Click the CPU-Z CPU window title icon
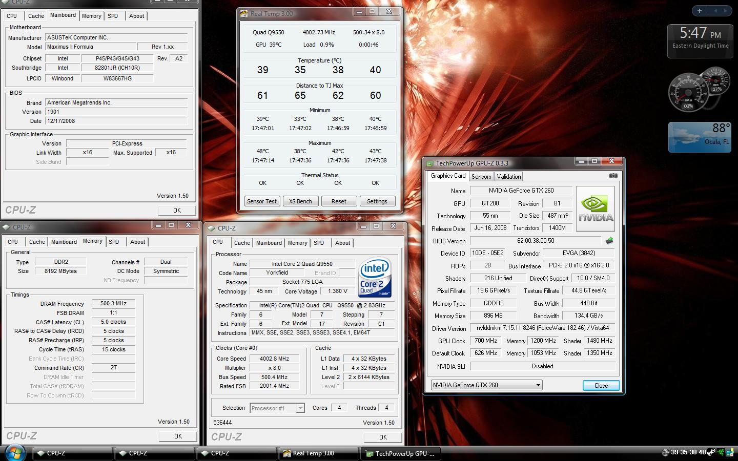This screenshot has width=738, height=461. click(211, 228)
